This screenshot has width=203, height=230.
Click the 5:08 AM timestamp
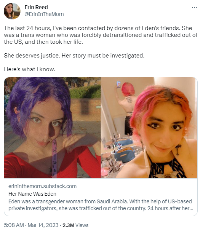14,225
